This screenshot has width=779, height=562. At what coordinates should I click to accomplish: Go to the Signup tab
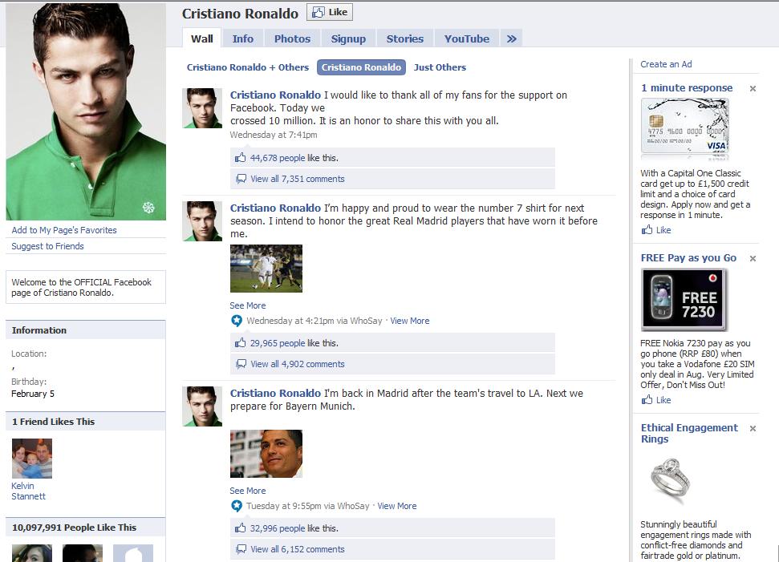pos(348,38)
